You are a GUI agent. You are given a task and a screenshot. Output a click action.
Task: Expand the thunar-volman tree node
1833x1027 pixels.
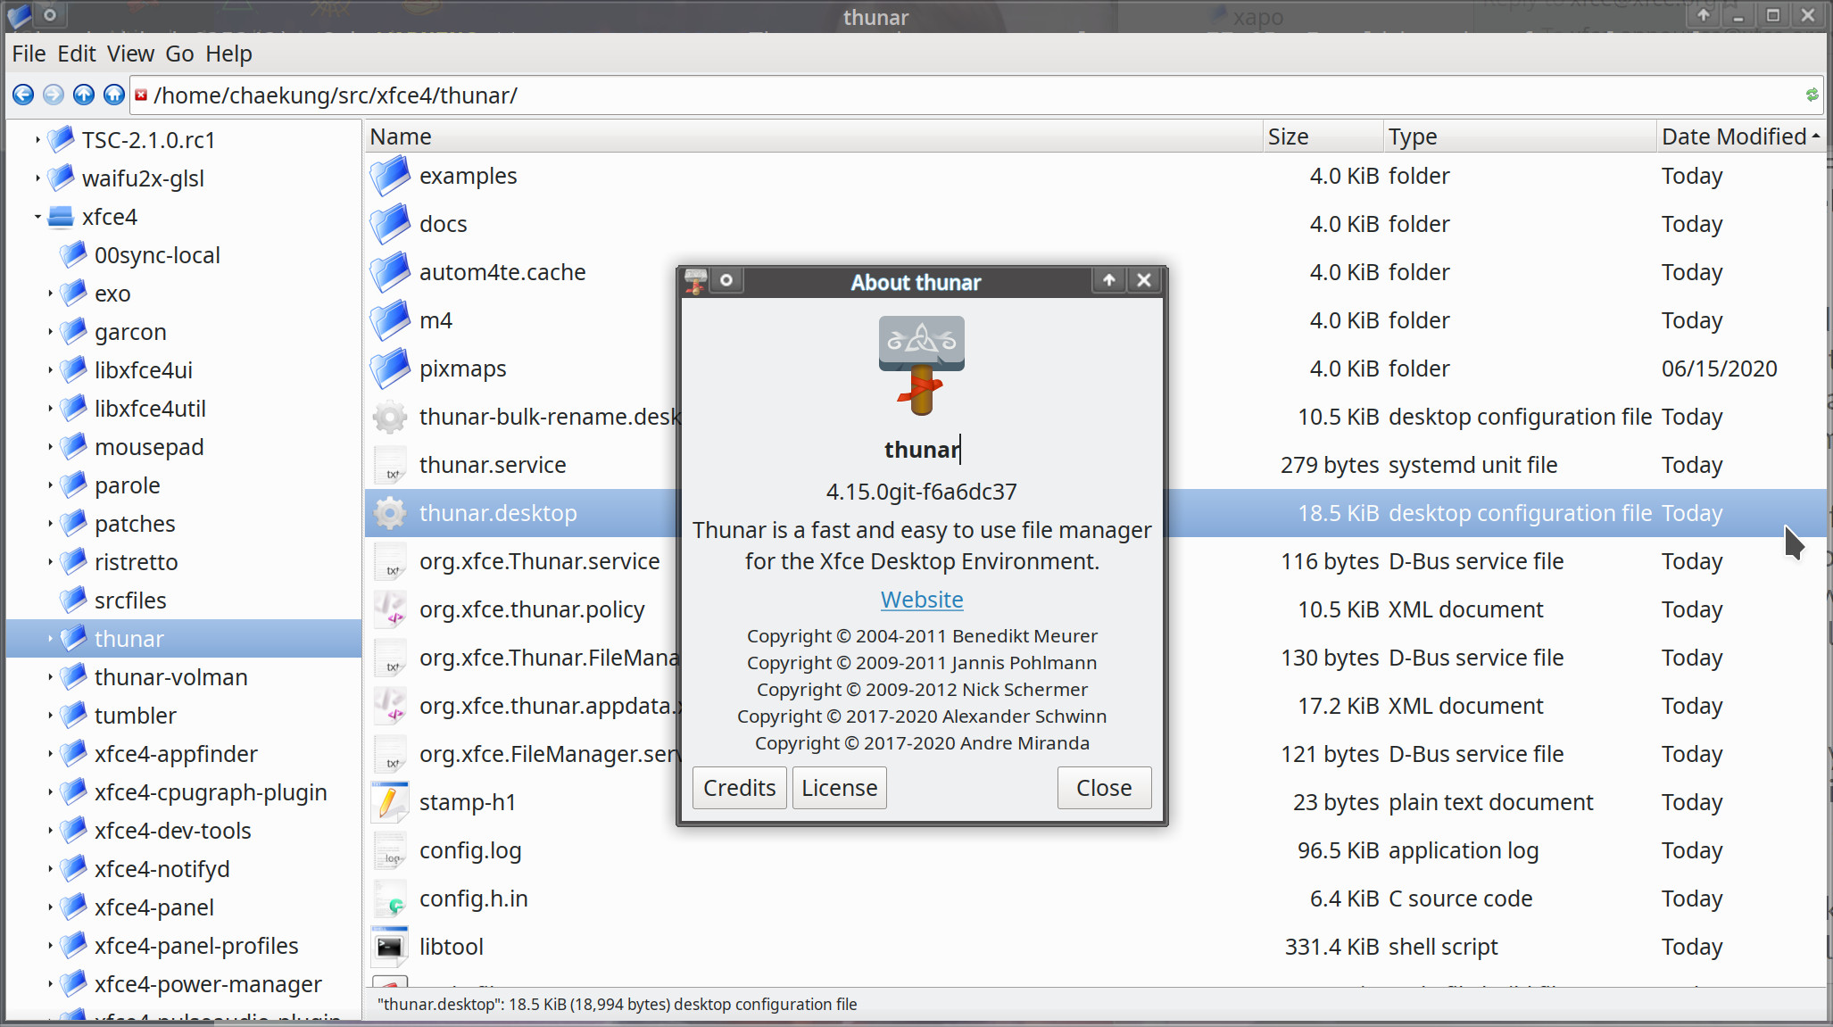click(50, 677)
